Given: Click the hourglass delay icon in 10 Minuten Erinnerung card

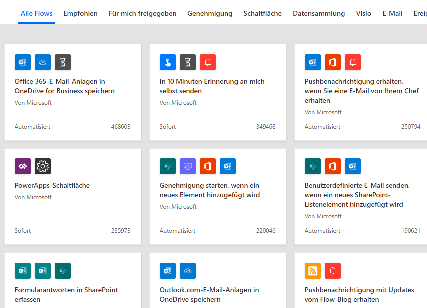Looking at the screenshot, I should tap(188, 62).
